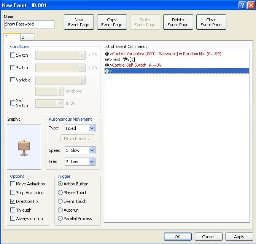Click the Name input field
This screenshot has width=256, height=244.
(x=29, y=24)
